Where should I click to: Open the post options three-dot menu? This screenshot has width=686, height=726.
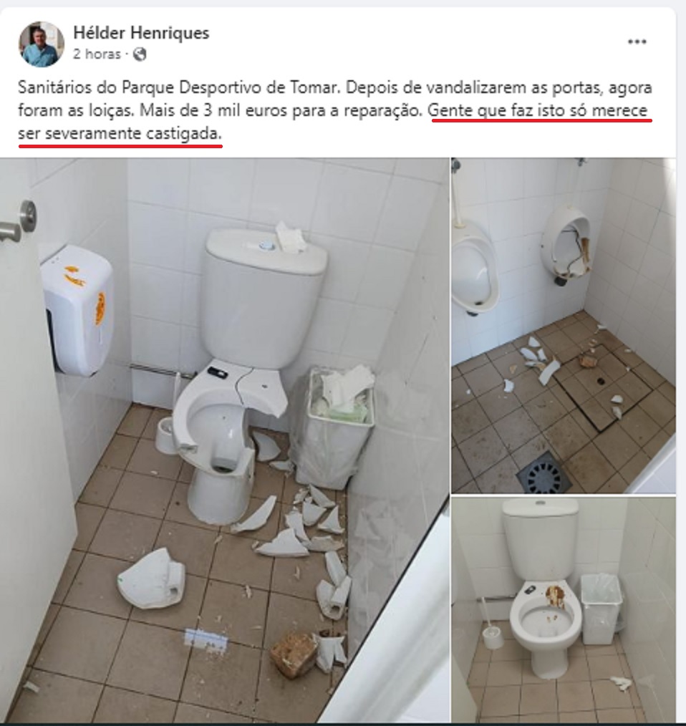[x=637, y=42]
